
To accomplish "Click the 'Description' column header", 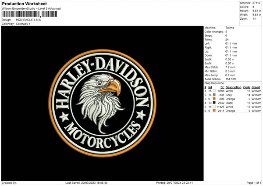I will click(233, 87).
